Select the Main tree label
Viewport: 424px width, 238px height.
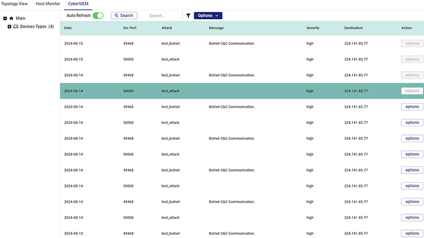20,18
